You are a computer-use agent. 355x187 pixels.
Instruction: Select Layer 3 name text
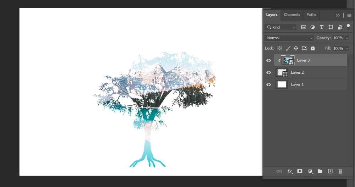pyautogui.click(x=304, y=60)
